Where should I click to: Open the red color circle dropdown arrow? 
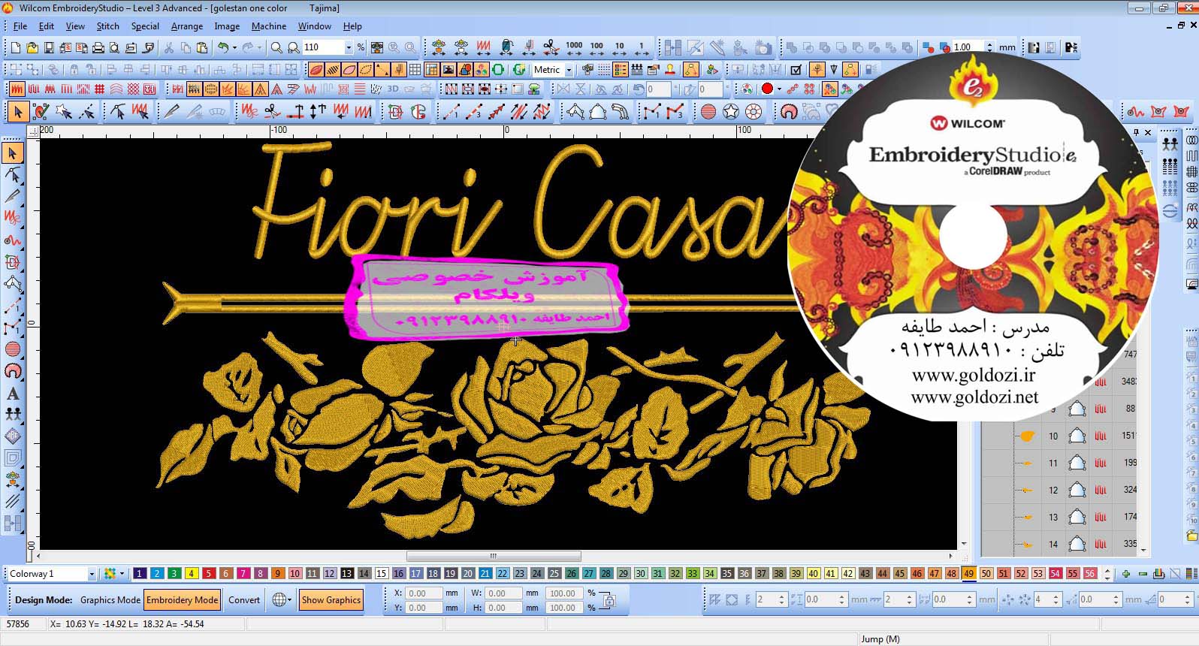click(779, 89)
